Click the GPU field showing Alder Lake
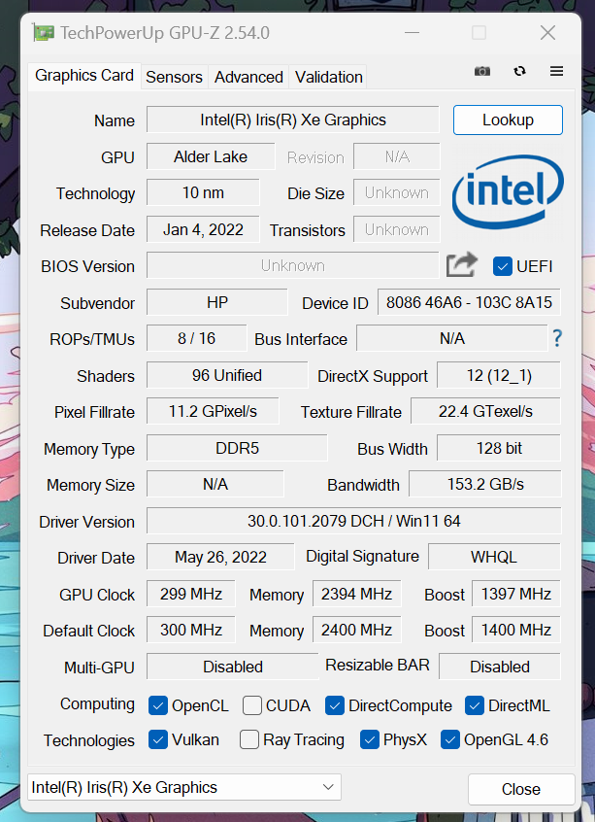595x822 pixels. coord(211,156)
